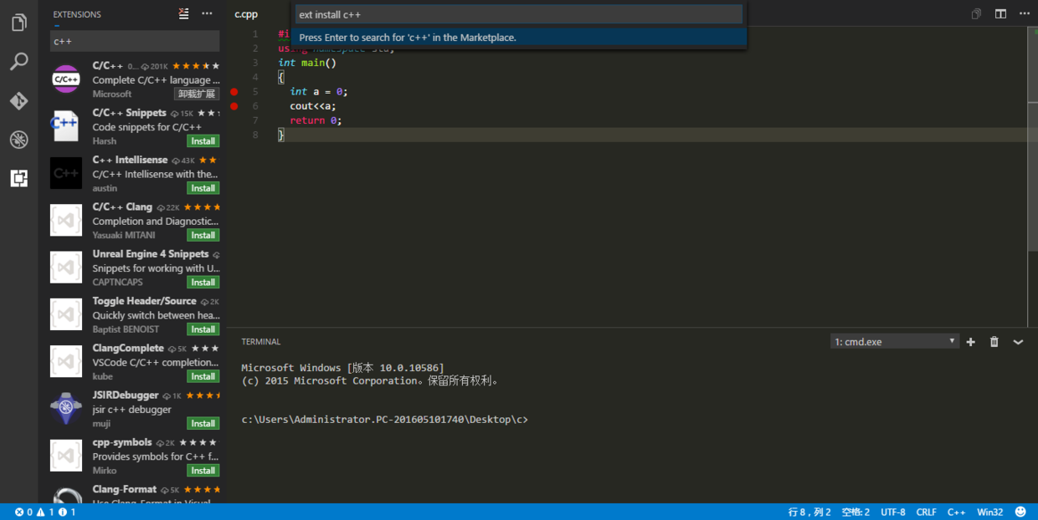1038x520 pixels.
Task: Click the 'ext install c++' command input
Action: [x=518, y=15]
